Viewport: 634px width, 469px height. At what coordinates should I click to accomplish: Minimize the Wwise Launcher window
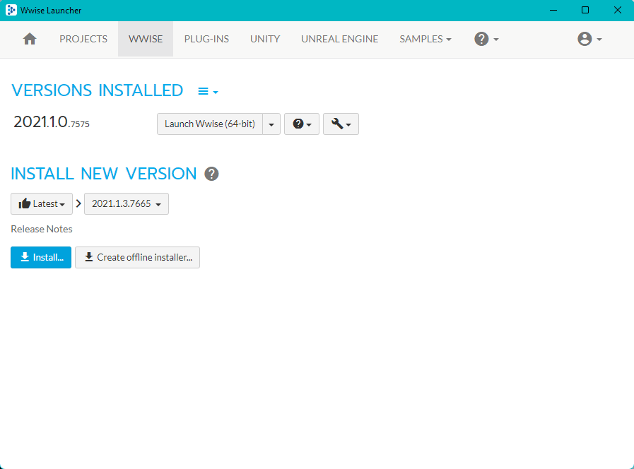(553, 10)
